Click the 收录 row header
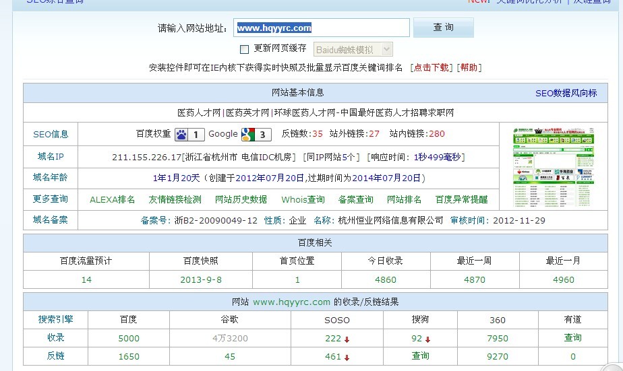The image size is (623, 371). click(55, 337)
